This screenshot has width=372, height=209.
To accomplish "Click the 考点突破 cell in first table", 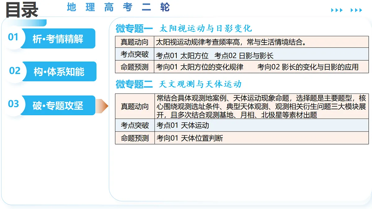I will (x=135, y=54).
